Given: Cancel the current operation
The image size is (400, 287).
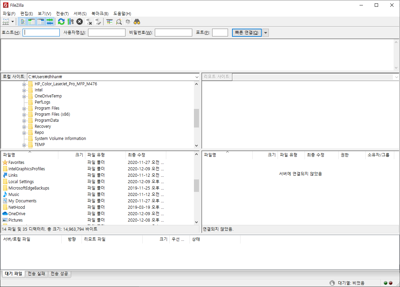Looking at the screenshot, I should pyautogui.click(x=80, y=22).
